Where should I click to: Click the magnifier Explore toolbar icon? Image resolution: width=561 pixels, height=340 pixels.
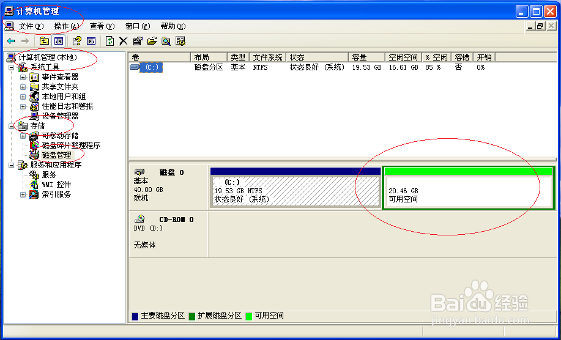pyautogui.click(x=166, y=41)
